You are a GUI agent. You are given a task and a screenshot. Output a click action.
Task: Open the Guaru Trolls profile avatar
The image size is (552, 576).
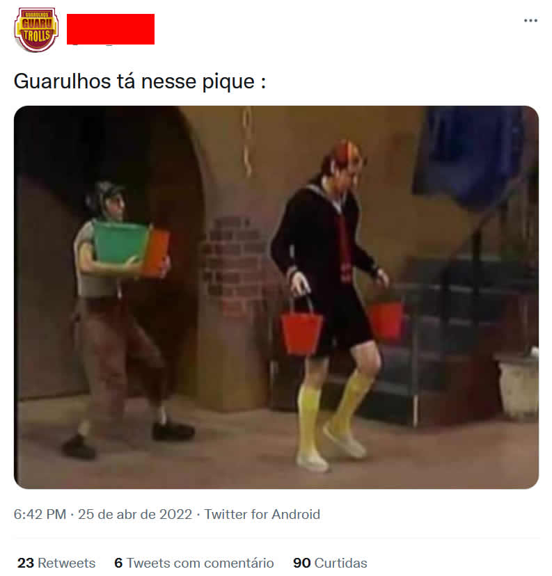pyautogui.click(x=36, y=29)
